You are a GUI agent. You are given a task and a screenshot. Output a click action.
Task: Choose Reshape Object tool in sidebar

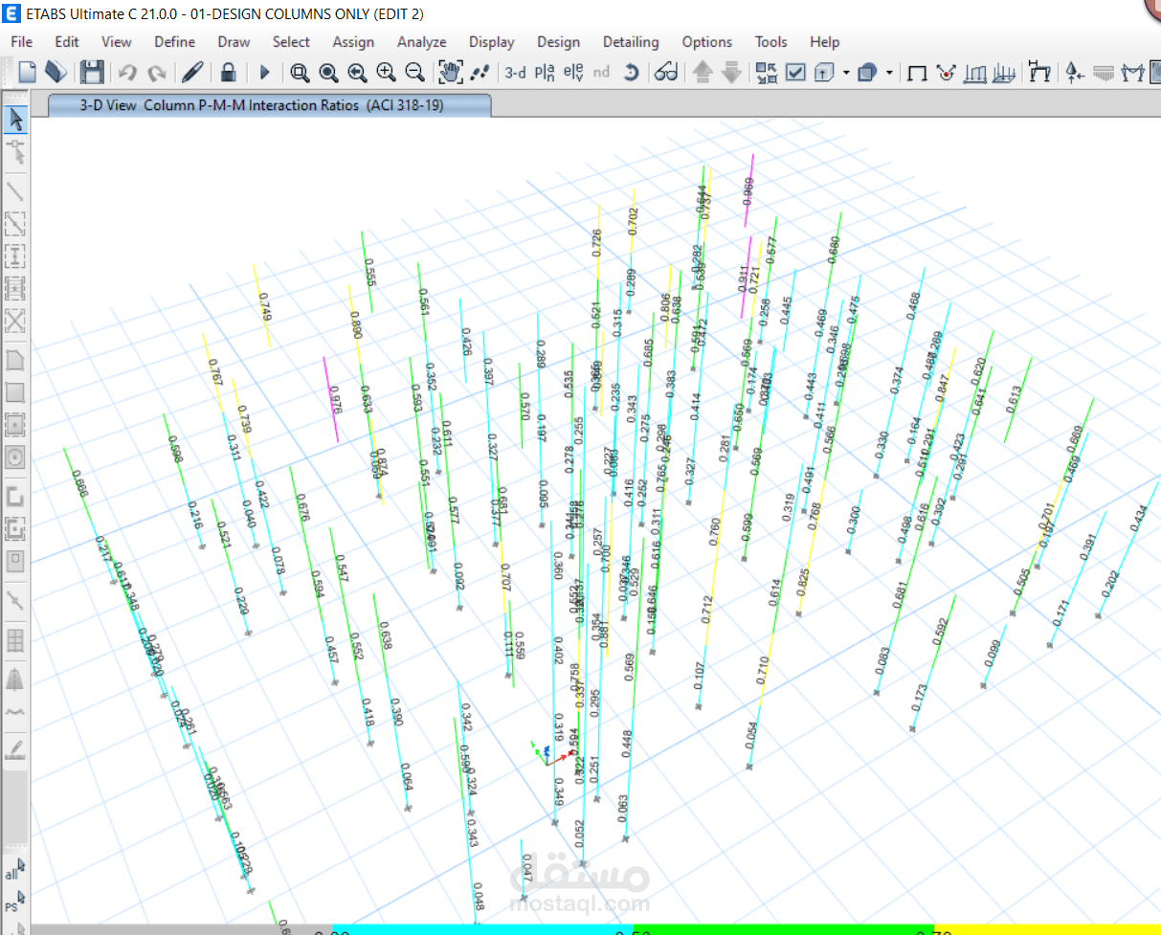(15, 151)
